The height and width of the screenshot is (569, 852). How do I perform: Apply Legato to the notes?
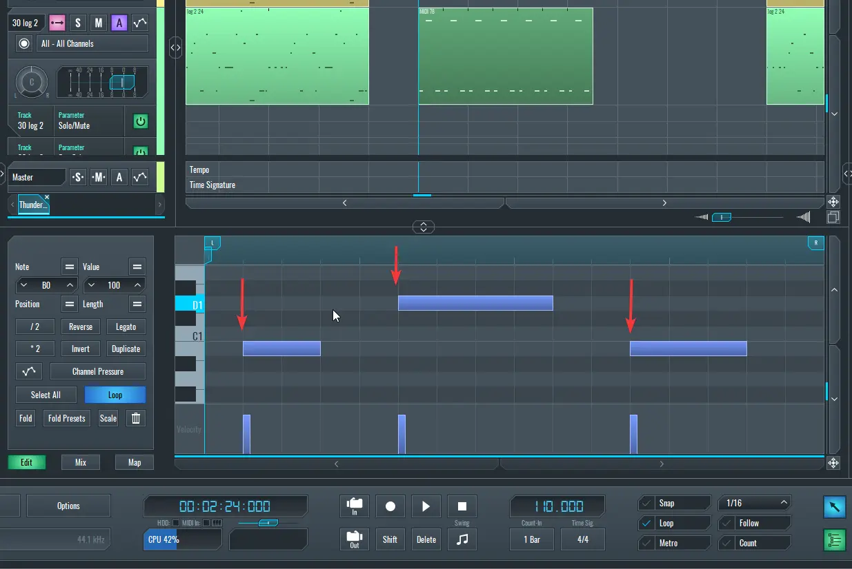pos(126,327)
